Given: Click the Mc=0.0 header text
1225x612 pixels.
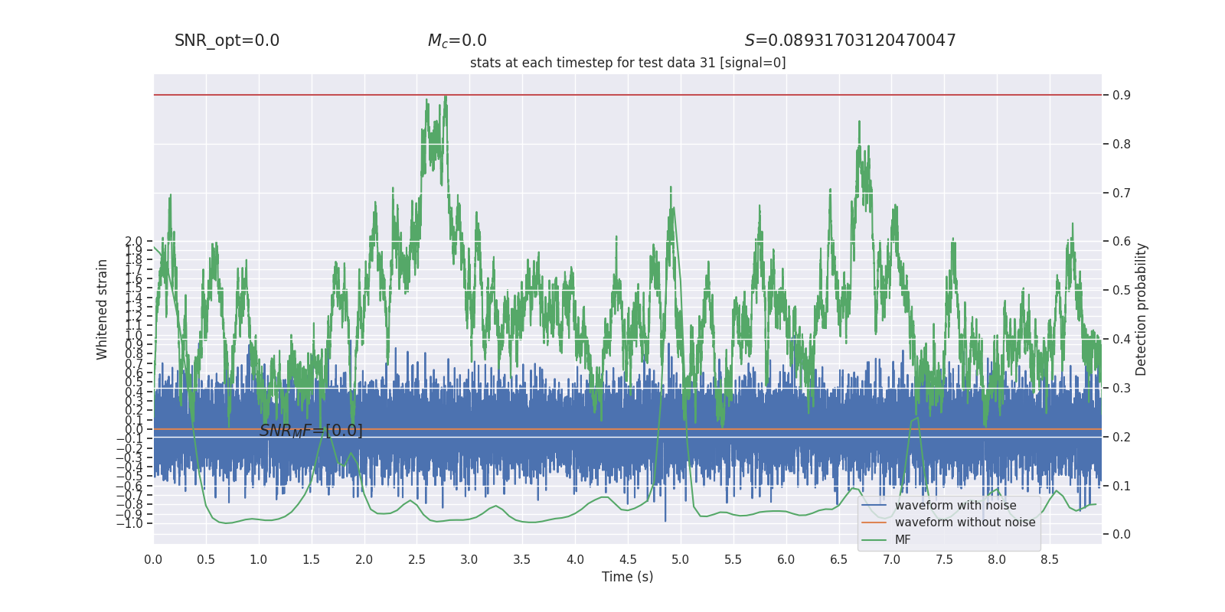Looking at the screenshot, I should [x=457, y=41].
